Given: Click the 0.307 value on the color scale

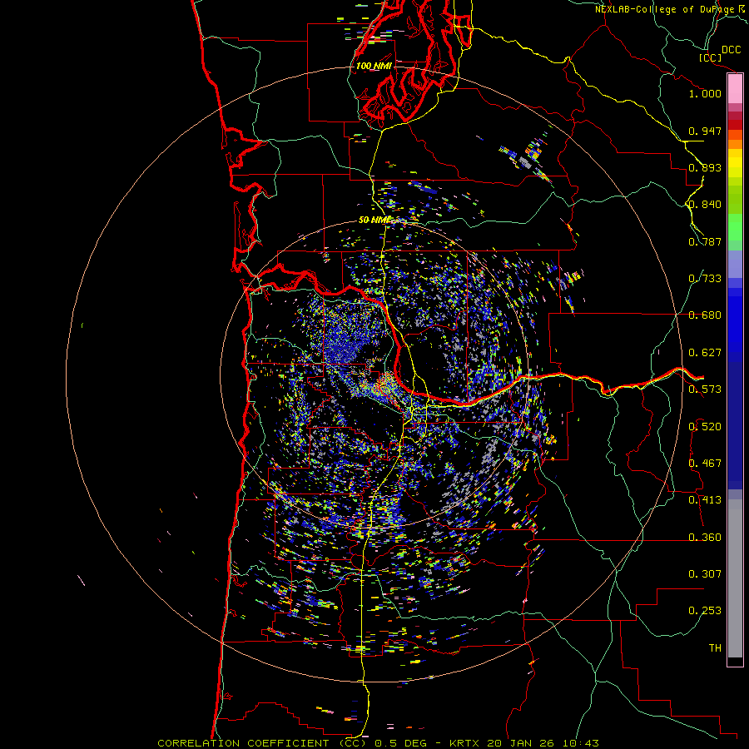Looking at the screenshot, I should click(705, 574).
